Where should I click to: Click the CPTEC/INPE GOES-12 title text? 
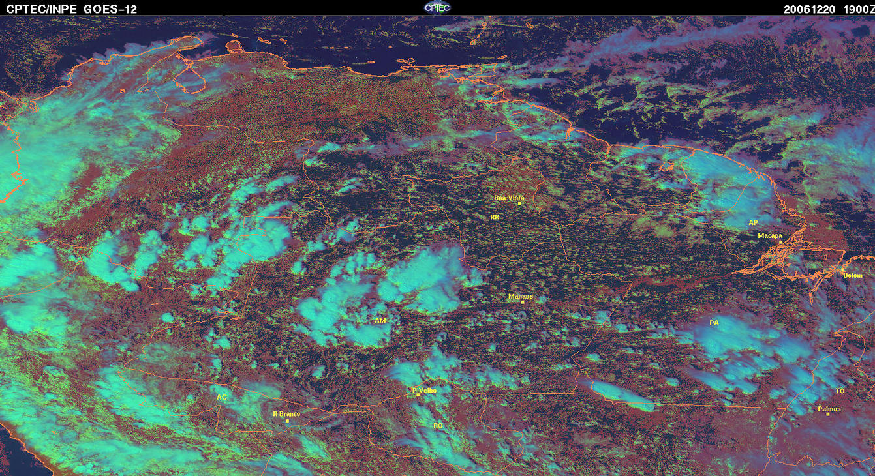(x=71, y=9)
